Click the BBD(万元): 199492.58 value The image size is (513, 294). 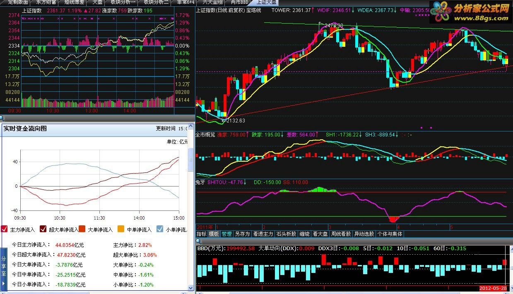(x=226, y=249)
